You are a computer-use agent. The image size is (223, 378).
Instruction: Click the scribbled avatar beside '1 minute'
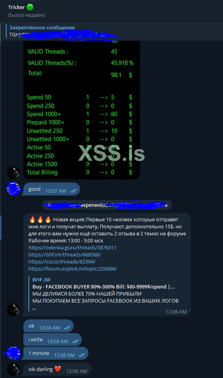[13, 353]
